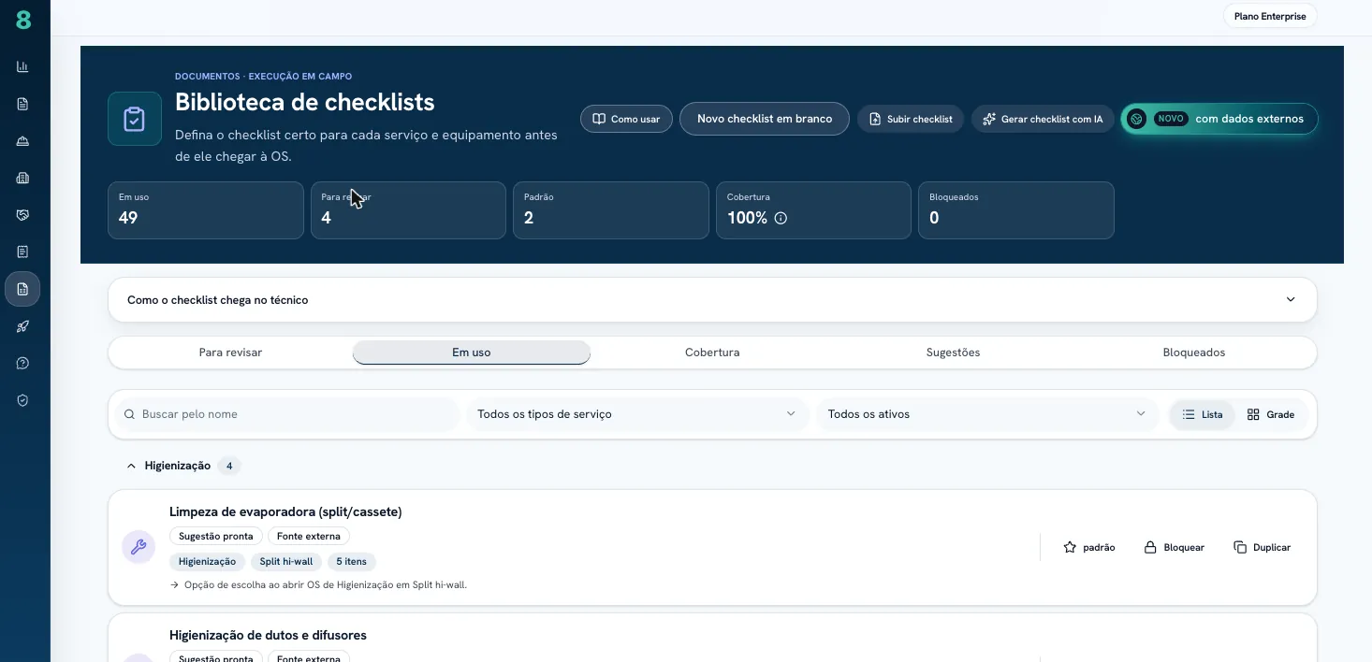Click Gerar checklist com IA button
Image resolution: width=1372 pixels, height=662 pixels.
click(x=1043, y=119)
